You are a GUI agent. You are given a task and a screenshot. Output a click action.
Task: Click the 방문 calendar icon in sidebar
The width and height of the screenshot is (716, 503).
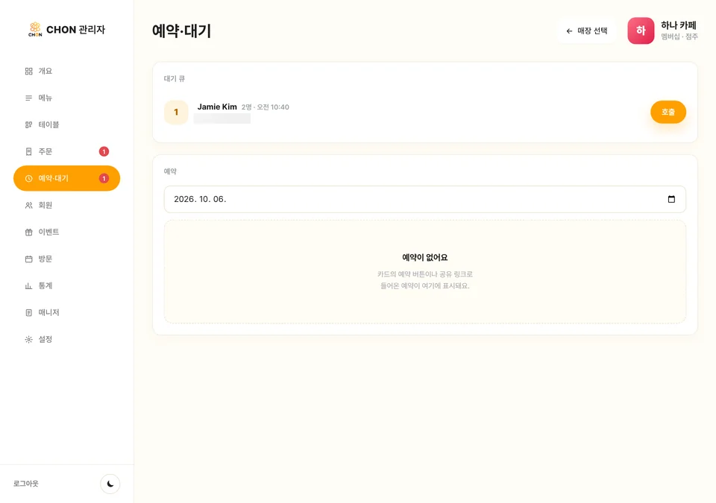(29, 259)
